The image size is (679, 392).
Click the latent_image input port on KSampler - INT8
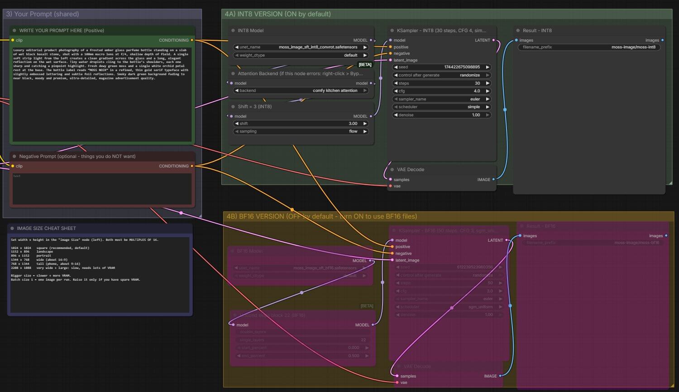391,60
